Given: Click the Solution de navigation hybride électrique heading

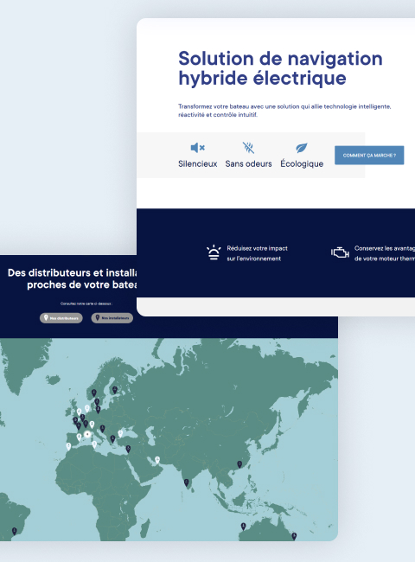Looking at the screenshot, I should [x=280, y=68].
